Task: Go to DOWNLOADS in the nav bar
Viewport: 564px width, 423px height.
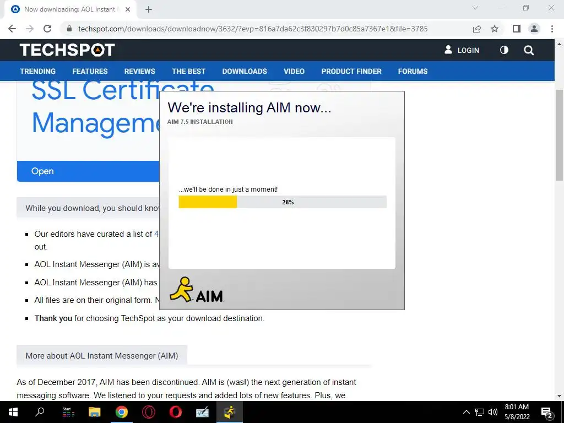Action: [x=245, y=71]
